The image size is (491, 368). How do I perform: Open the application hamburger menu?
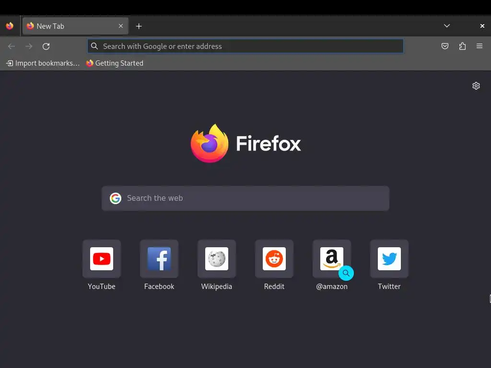point(479,46)
